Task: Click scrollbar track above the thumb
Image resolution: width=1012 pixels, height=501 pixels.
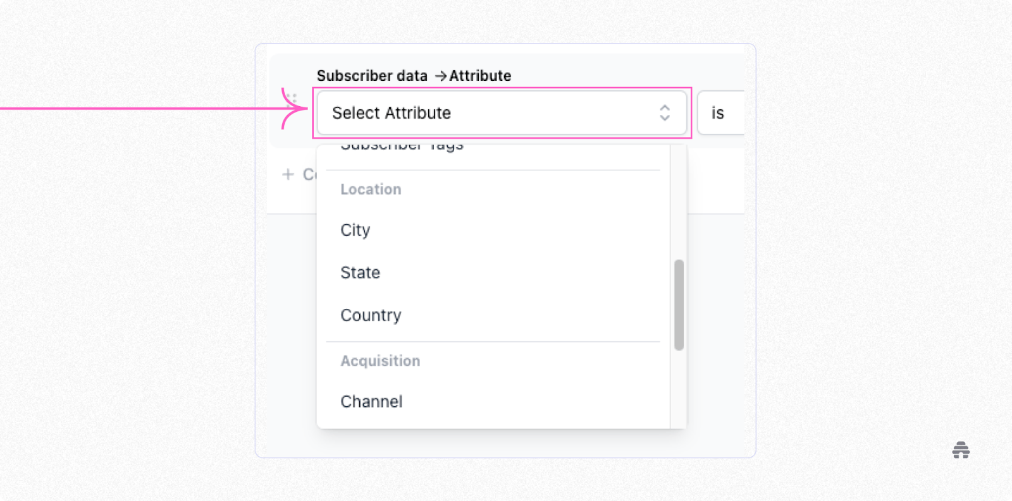Action: pyautogui.click(x=679, y=202)
